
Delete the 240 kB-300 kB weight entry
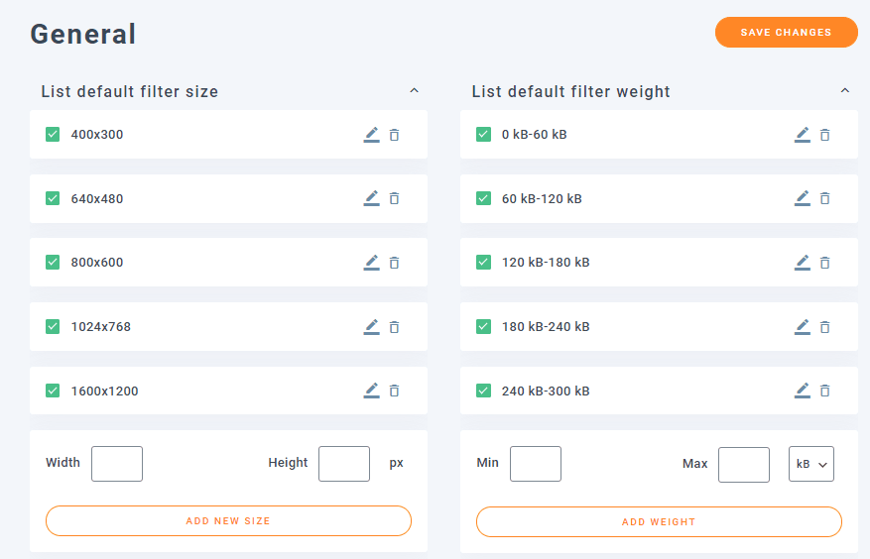coord(824,391)
